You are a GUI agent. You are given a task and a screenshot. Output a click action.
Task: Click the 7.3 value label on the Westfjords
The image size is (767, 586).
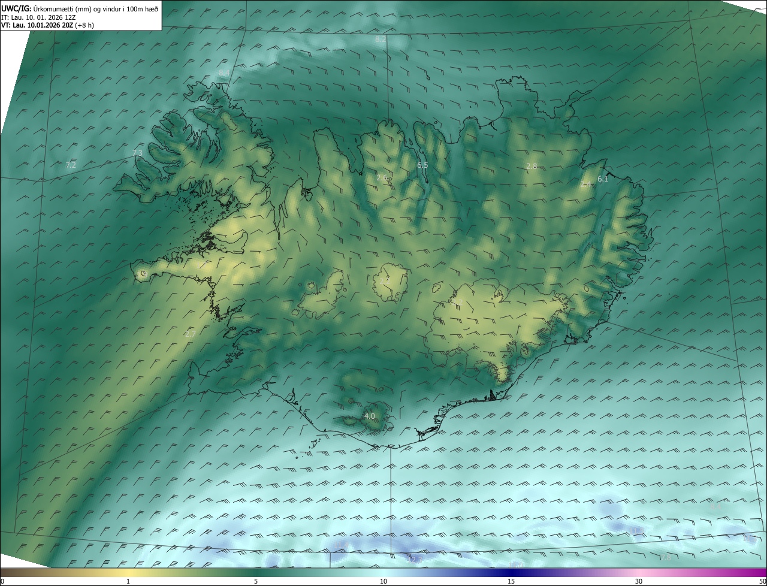[x=137, y=153]
